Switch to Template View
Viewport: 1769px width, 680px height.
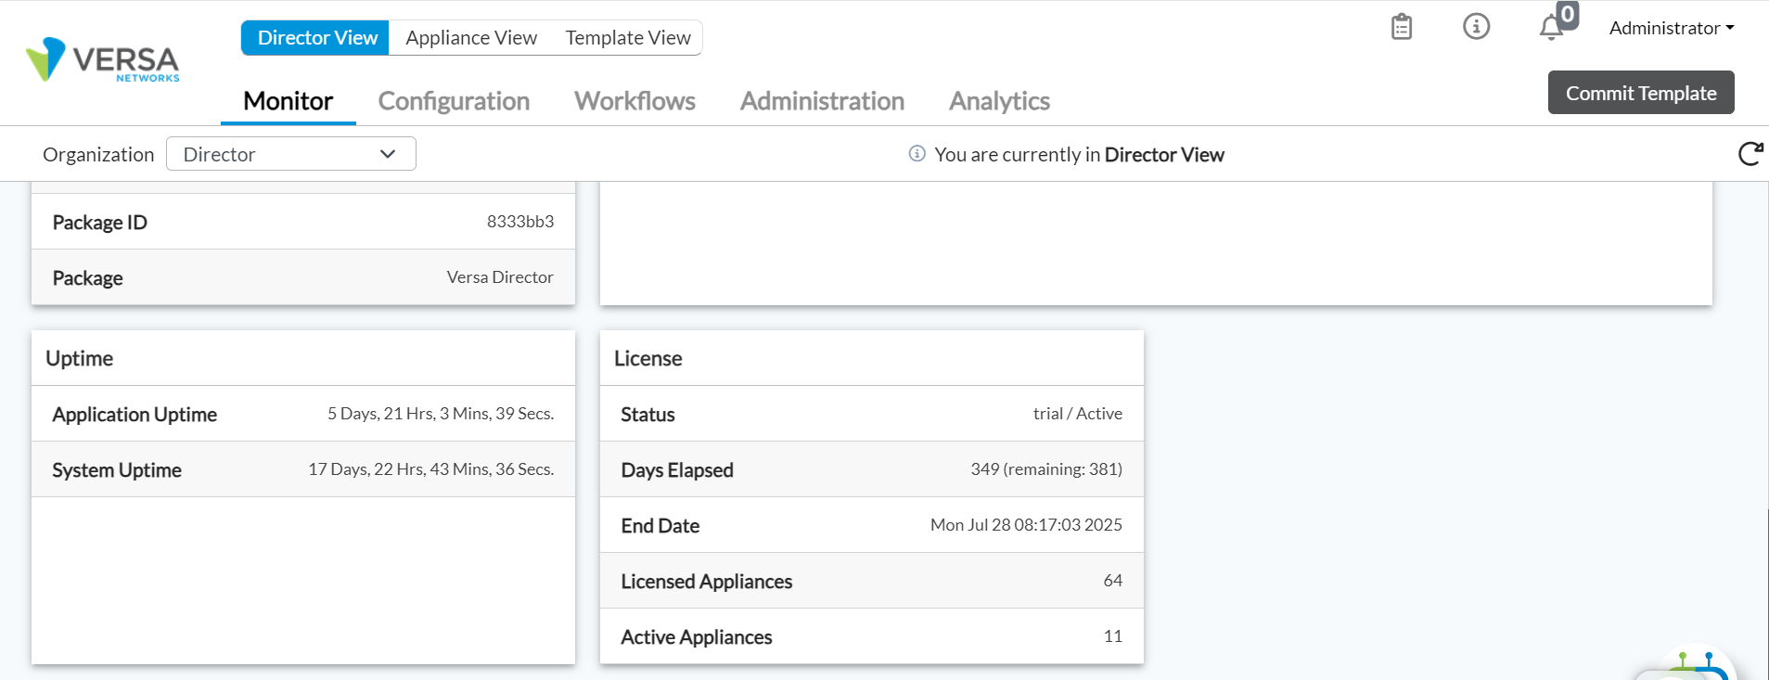(x=628, y=38)
